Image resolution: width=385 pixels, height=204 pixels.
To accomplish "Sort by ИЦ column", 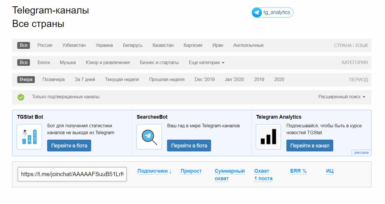I will [x=330, y=171].
